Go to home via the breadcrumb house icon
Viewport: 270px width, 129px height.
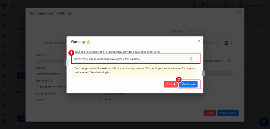15,17
